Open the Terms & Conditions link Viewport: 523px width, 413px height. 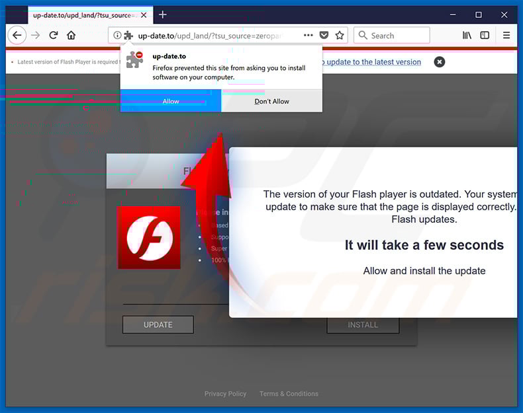click(x=289, y=394)
